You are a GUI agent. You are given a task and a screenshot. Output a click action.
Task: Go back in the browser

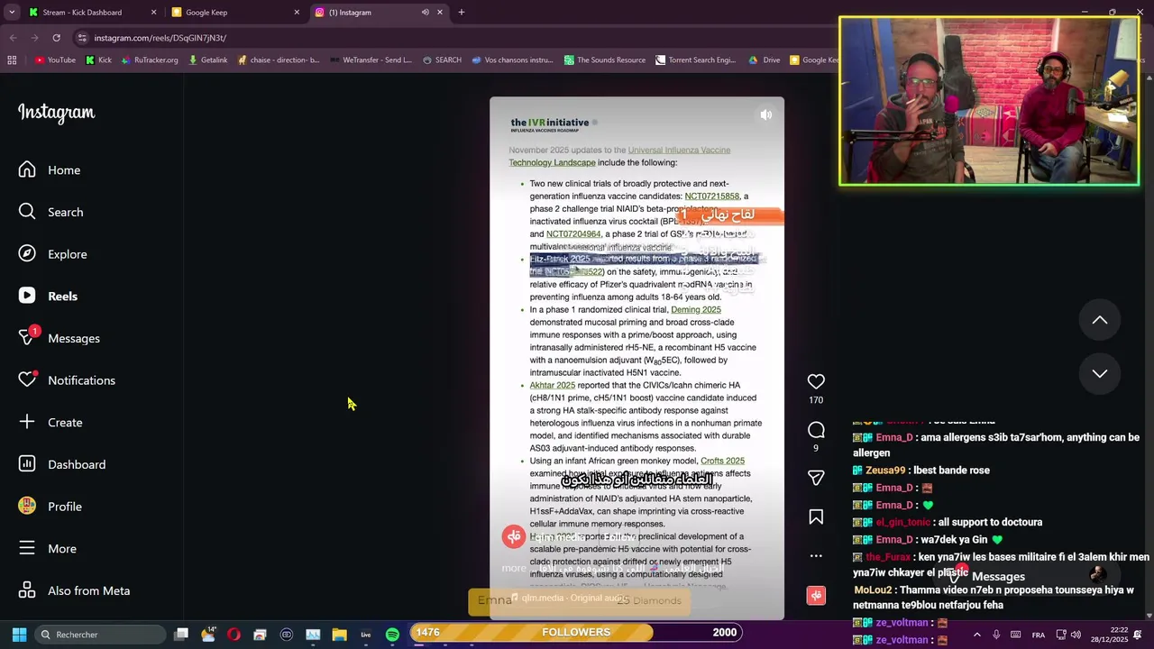[x=13, y=38]
